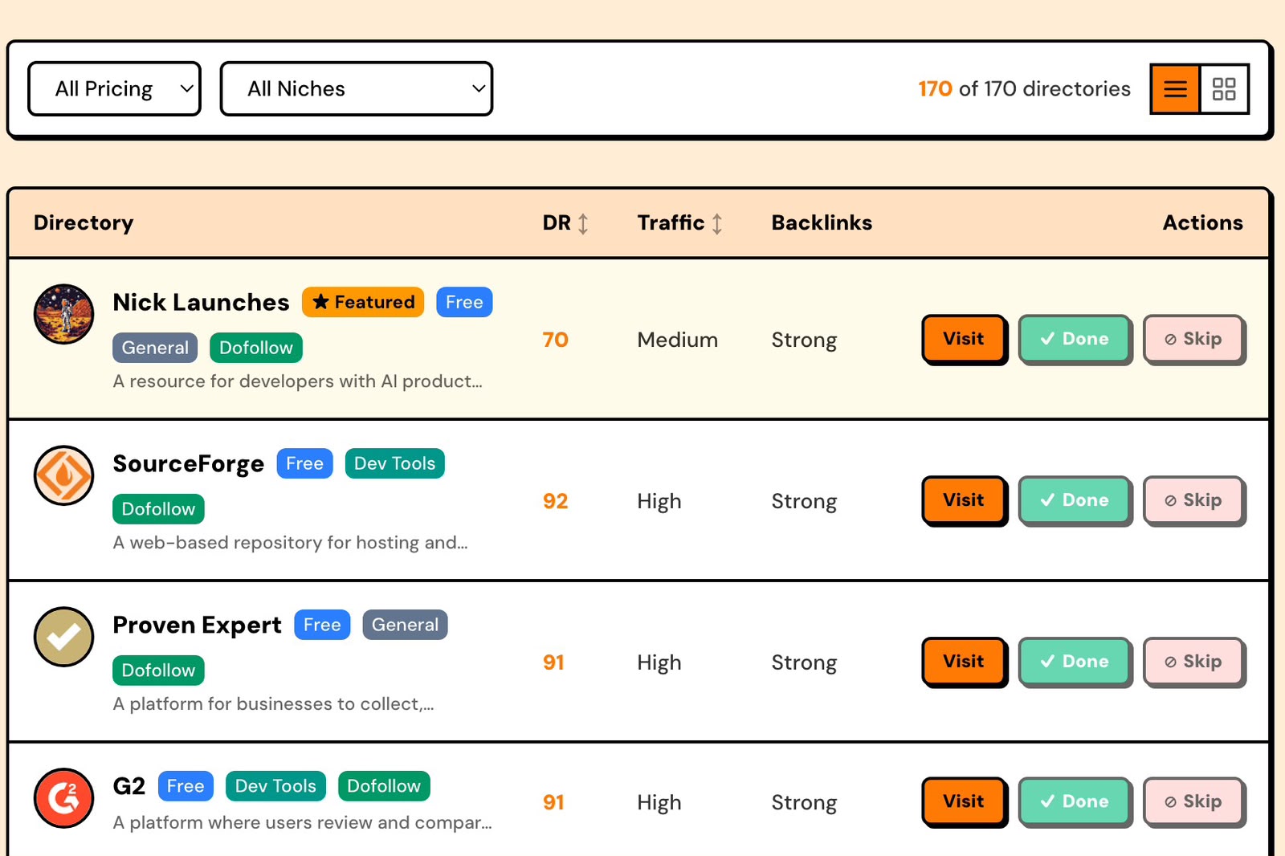This screenshot has height=856, width=1285.
Task: Click the SourceForge title
Action: click(188, 463)
